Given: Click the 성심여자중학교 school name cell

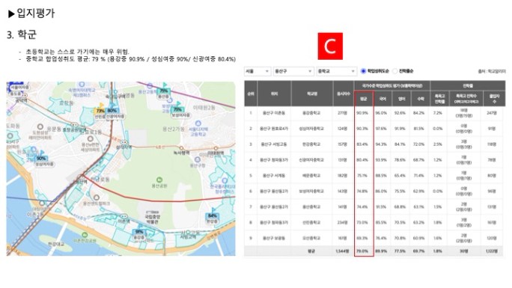Looking at the screenshot, I should pos(311,129).
